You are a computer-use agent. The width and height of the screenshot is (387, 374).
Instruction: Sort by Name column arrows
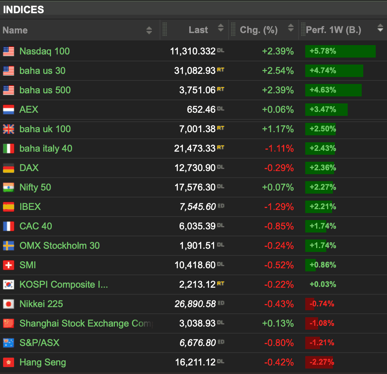click(x=149, y=30)
